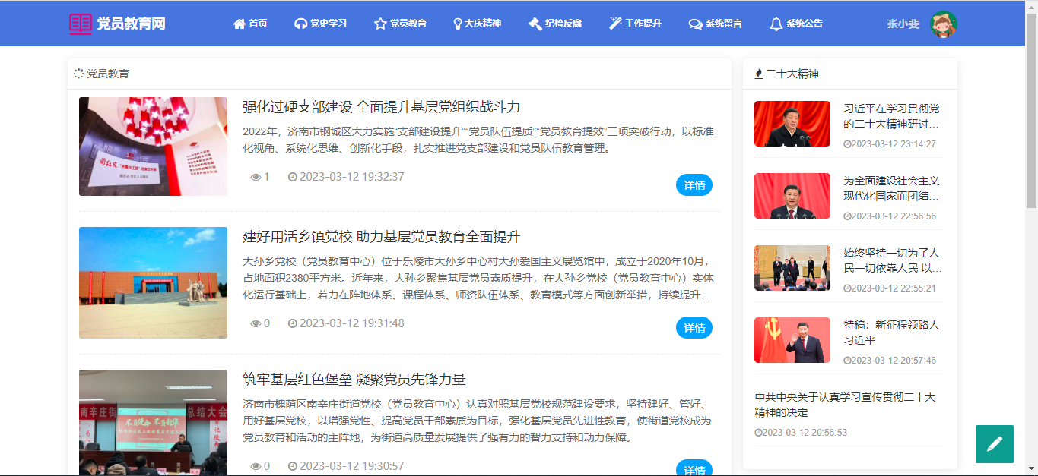Click the flame icon beside 二十大精神

coord(758,74)
